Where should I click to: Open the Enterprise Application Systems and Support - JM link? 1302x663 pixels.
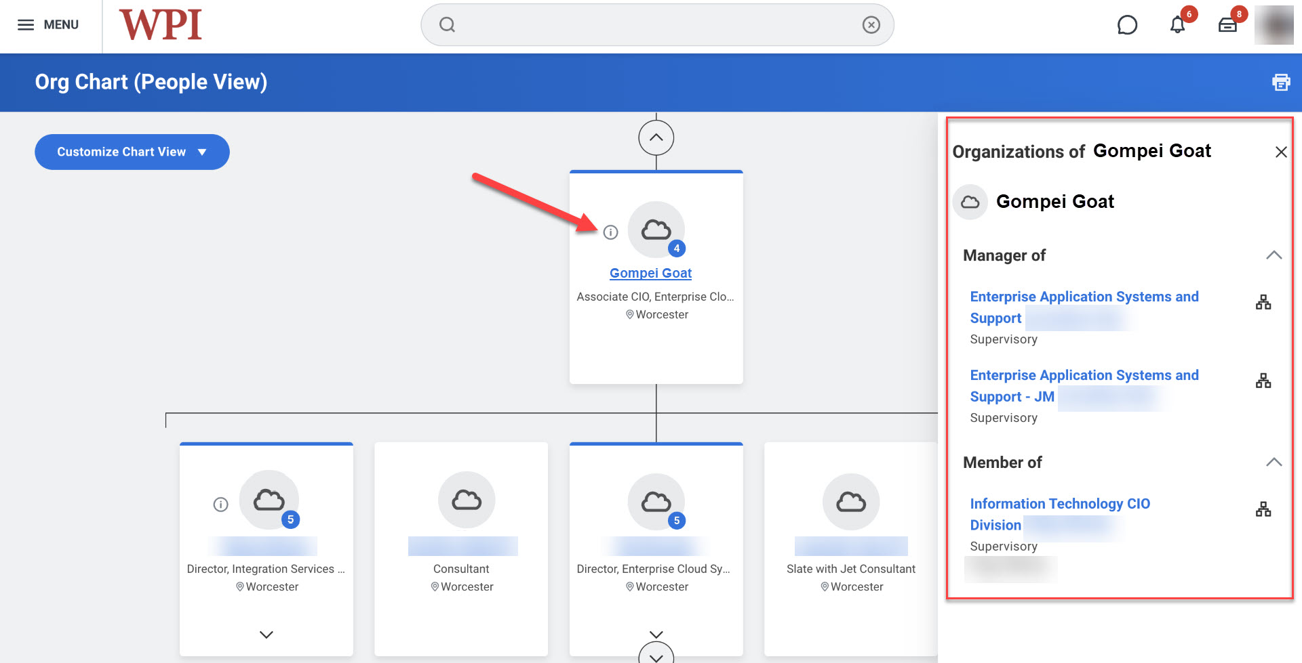click(1084, 385)
